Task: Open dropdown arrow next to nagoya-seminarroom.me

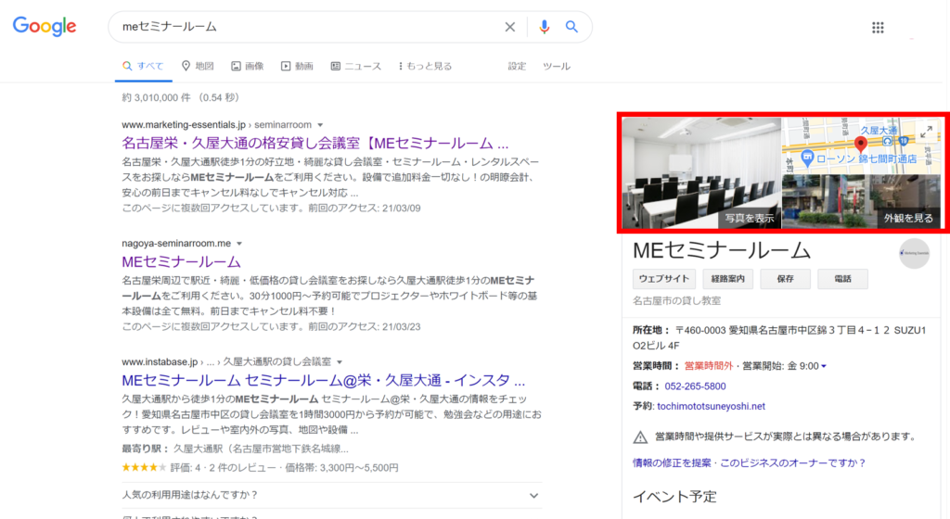Action: click(239, 244)
